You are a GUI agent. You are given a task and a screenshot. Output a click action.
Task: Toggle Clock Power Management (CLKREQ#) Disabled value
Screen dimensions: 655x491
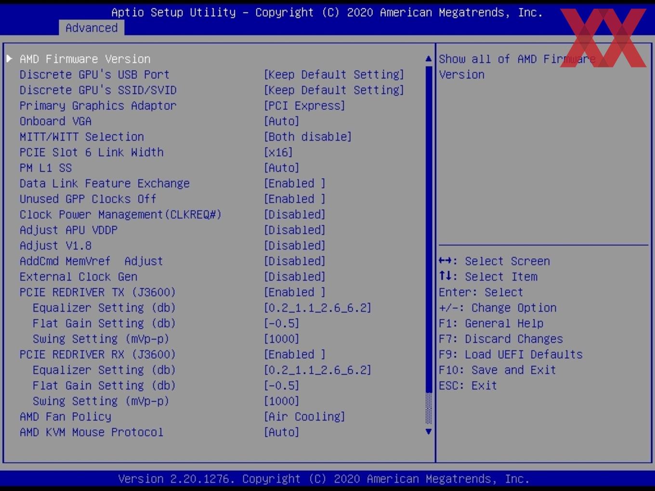coord(295,214)
